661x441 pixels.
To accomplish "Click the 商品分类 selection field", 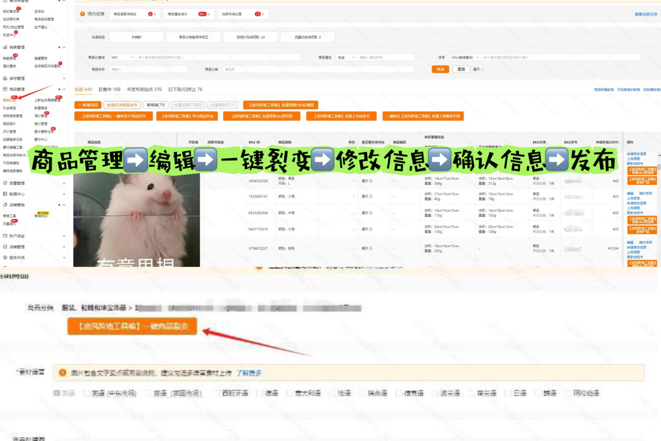I will tap(318, 69).
